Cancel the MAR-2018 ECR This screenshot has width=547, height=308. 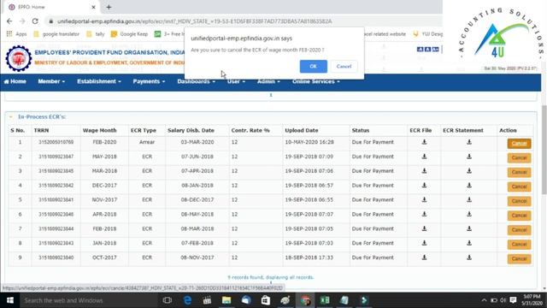(x=519, y=172)
